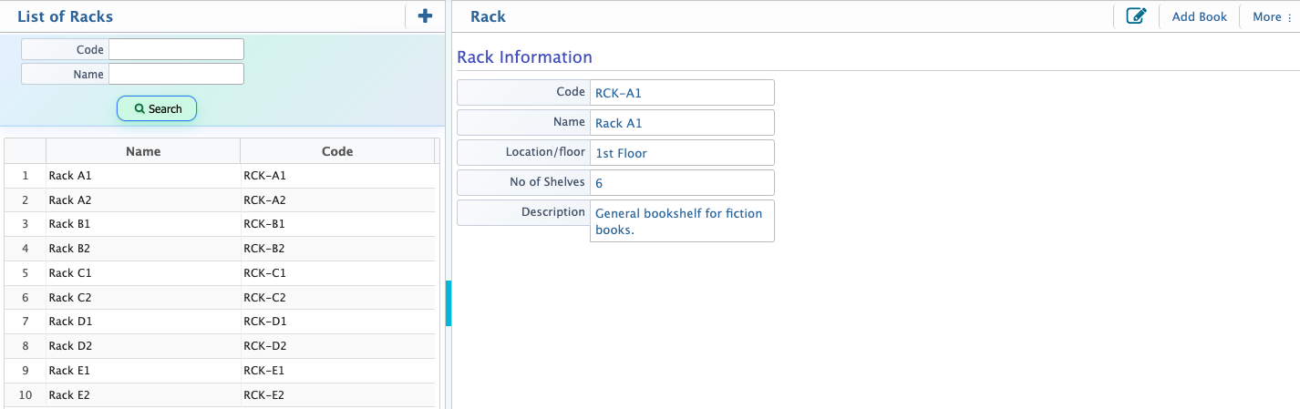The width and height of the screenshot is (1300, 409).
Task: Sort list by Name column header
Action: [x=143, y=151]
